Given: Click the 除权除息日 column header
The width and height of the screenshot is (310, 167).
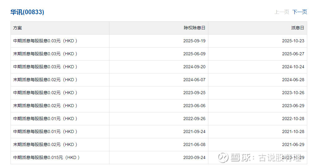Looking at the screenshot, I should click(x=194, y=28).
